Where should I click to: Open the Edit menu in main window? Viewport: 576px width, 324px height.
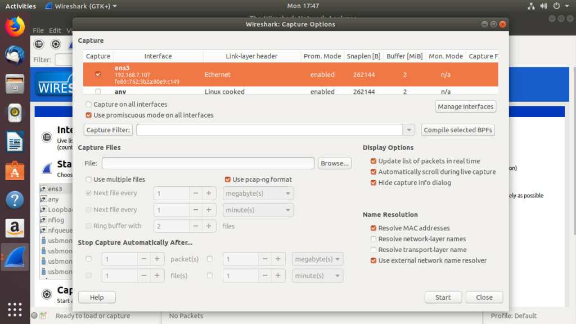pos(55,30)
